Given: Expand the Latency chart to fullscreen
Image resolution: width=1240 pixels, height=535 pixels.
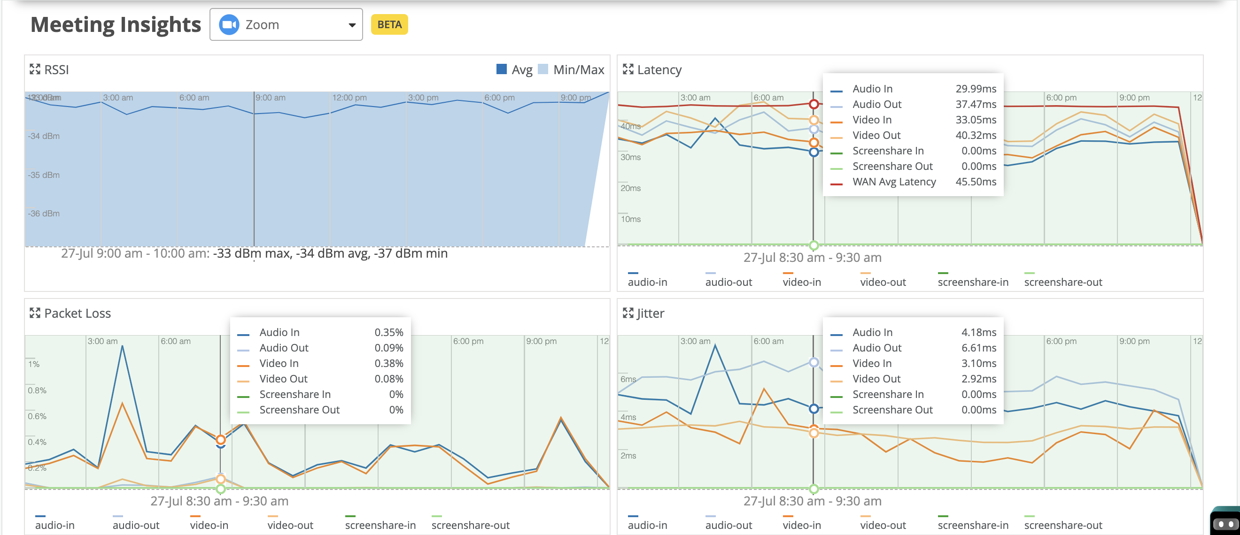Looking at the screenshot, I should [x=628, y=69].
